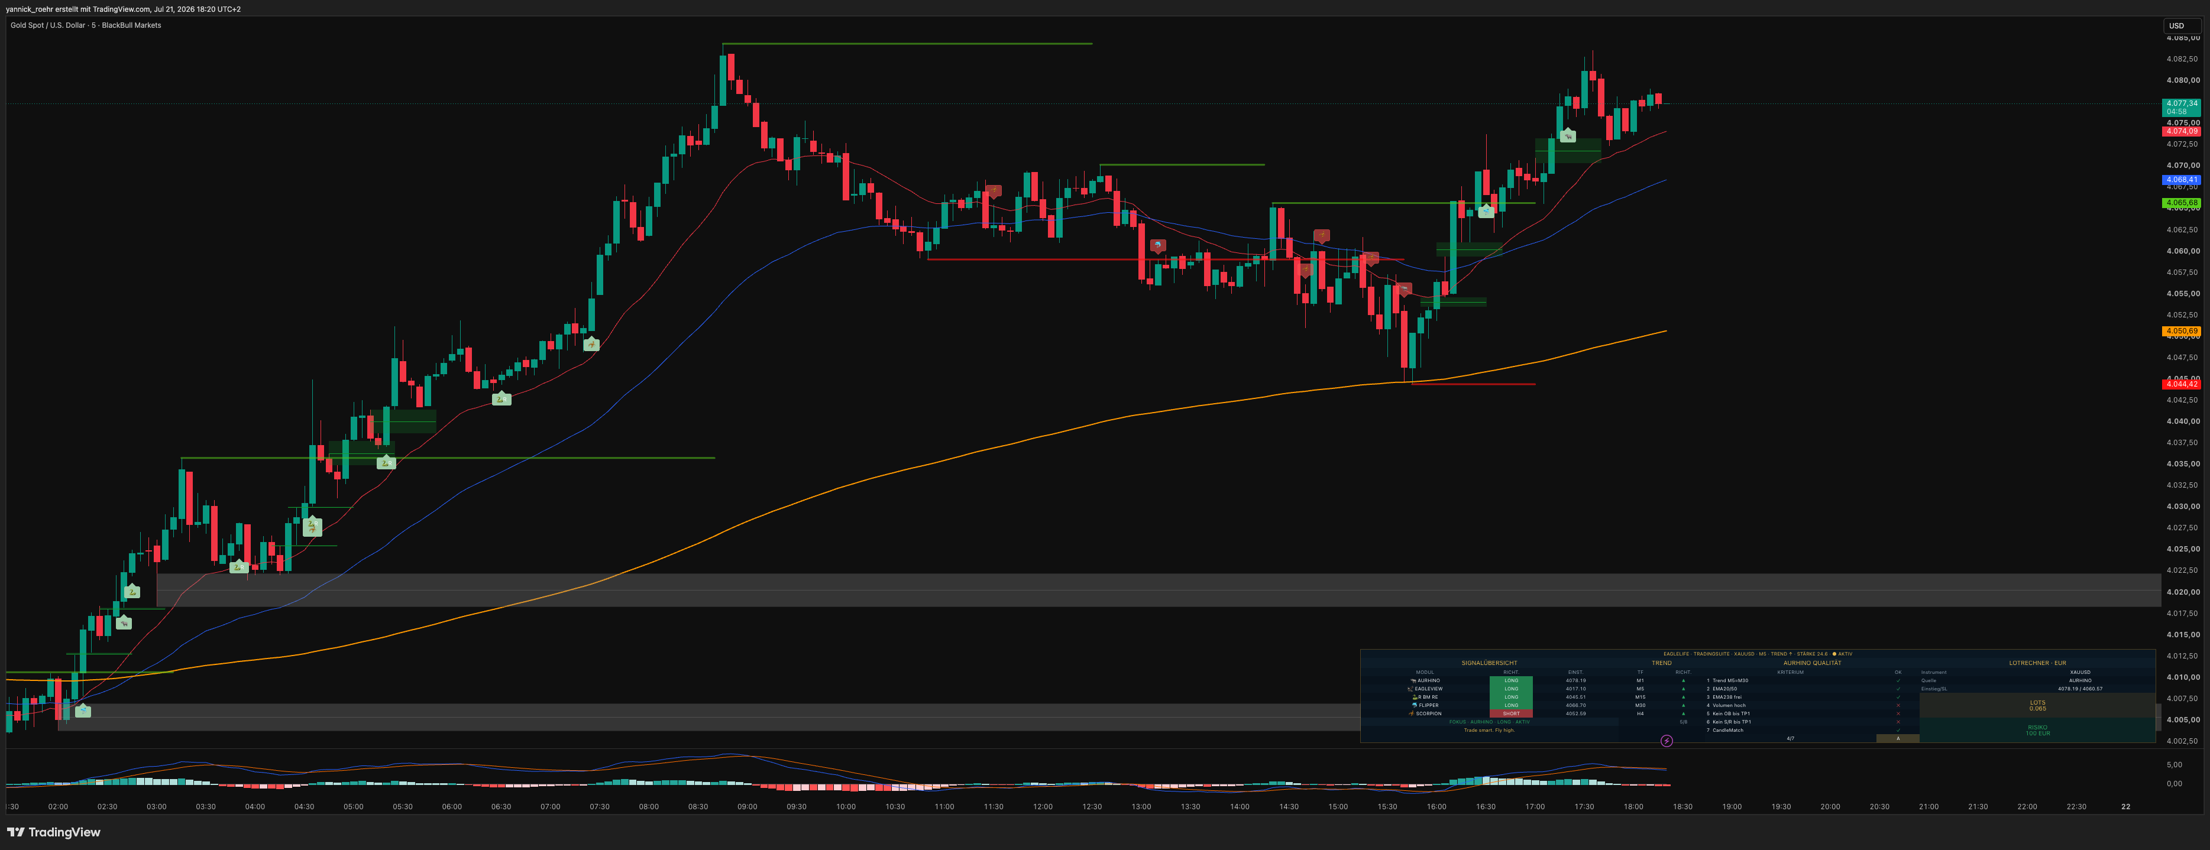Viewport: 2210px width, 850px height.
Task: Select the green signal marker near 03:50
Action: click(238, 566)
